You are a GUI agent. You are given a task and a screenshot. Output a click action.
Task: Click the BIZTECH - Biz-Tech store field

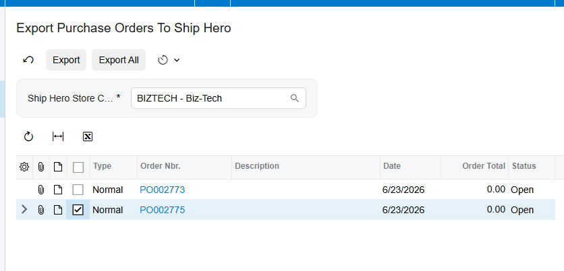click(x=219, y=98)
